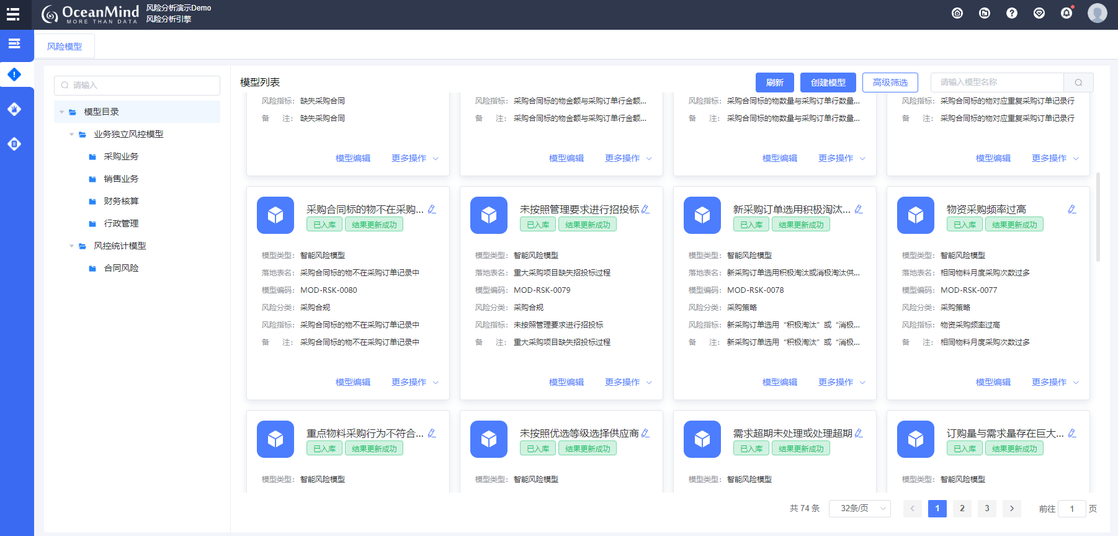The width and height of the screenshot is (1118, 536).
Task: Switch to the 风险模型 tab
Action: point(65,47)
